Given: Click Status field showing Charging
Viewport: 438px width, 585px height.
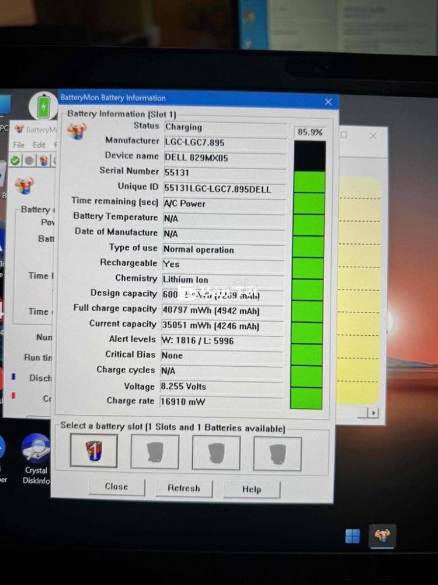Looking at the screenshot, I should 225,127.
